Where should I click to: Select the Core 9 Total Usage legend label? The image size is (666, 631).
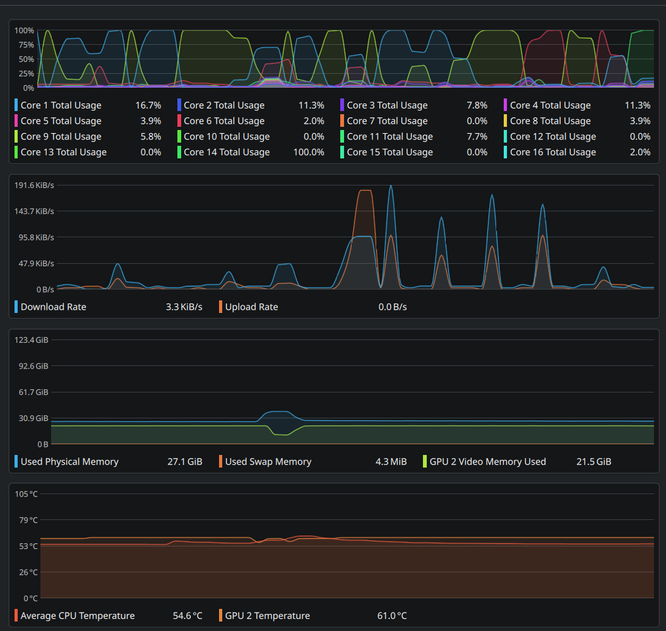coord(61,137)
